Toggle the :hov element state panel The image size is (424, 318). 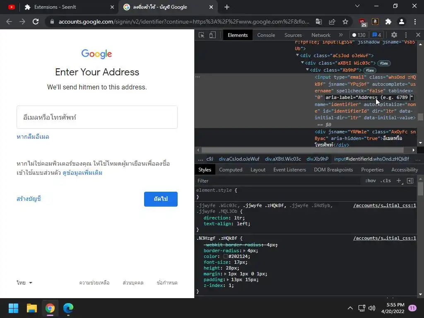tap(370, 181)
